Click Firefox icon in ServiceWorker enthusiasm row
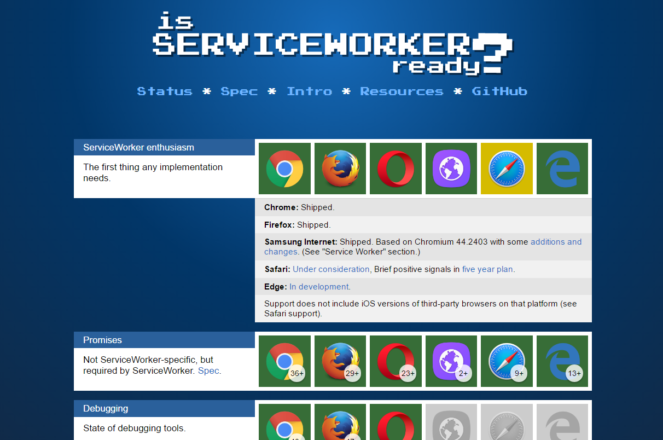Screen dimensions: 663x440 click(x=340, y=169)
